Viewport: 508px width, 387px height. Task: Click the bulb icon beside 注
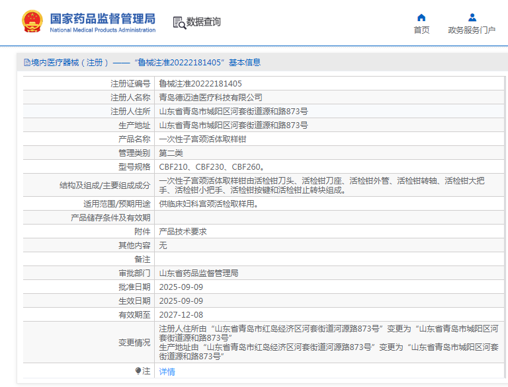coord(138,371)
